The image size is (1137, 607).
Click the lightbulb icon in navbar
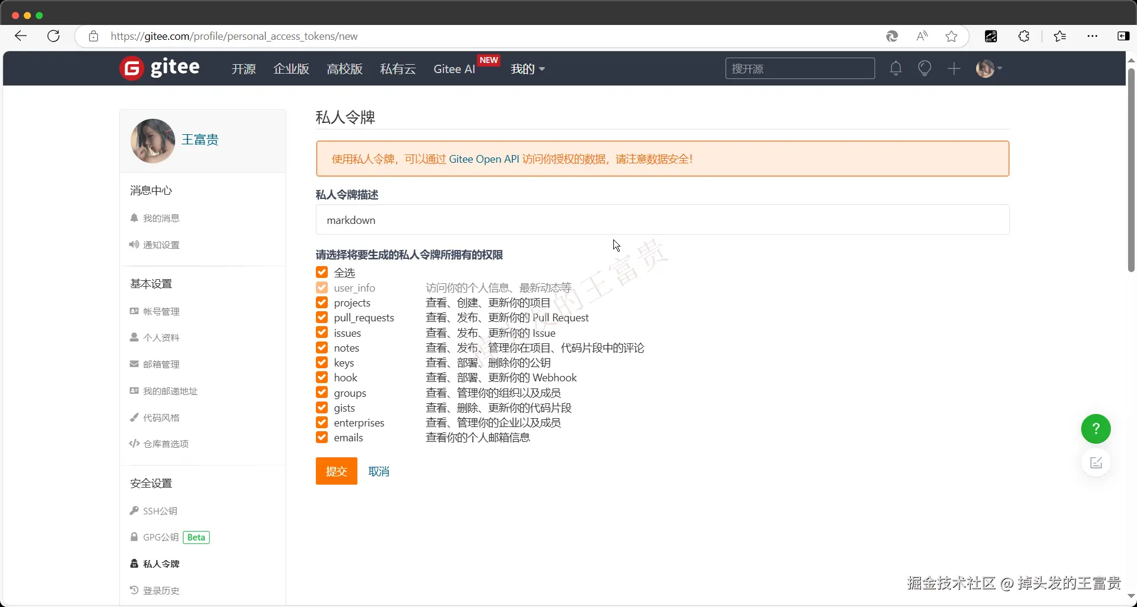(924, 68)
